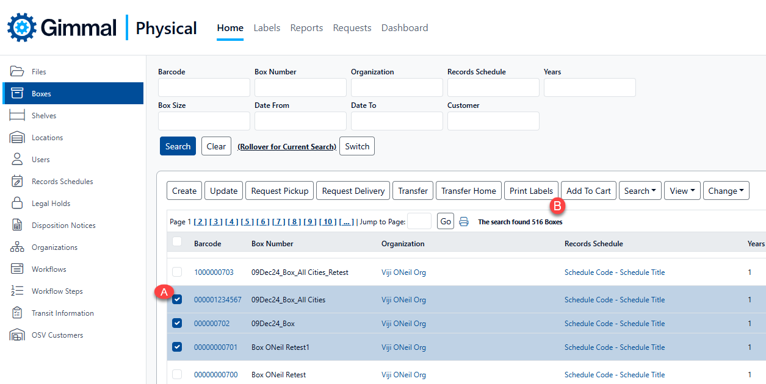Click the printer icon beside Go
The image size is (766, 384).
pos(464,222)
